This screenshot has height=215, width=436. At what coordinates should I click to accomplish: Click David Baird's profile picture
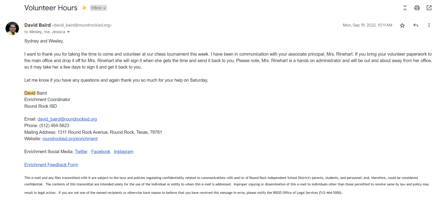click(x=12, y=29)
